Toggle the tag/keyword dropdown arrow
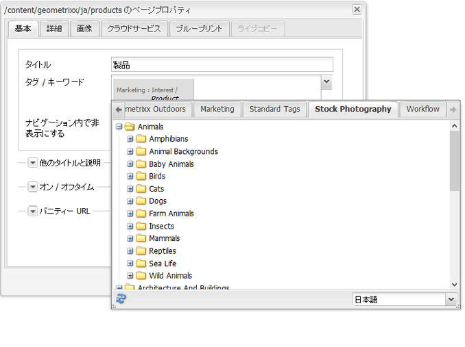Screen dimensions: 465x347 pyautogui.click(x=326, y=82)
